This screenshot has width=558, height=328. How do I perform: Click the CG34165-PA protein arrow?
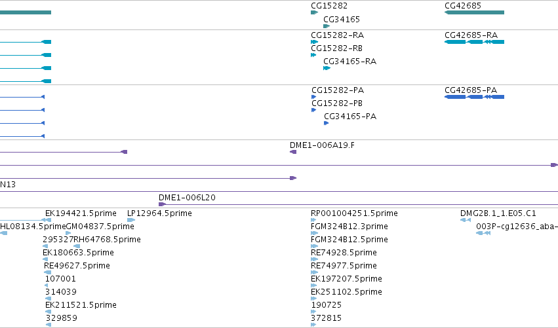point(327,123)
